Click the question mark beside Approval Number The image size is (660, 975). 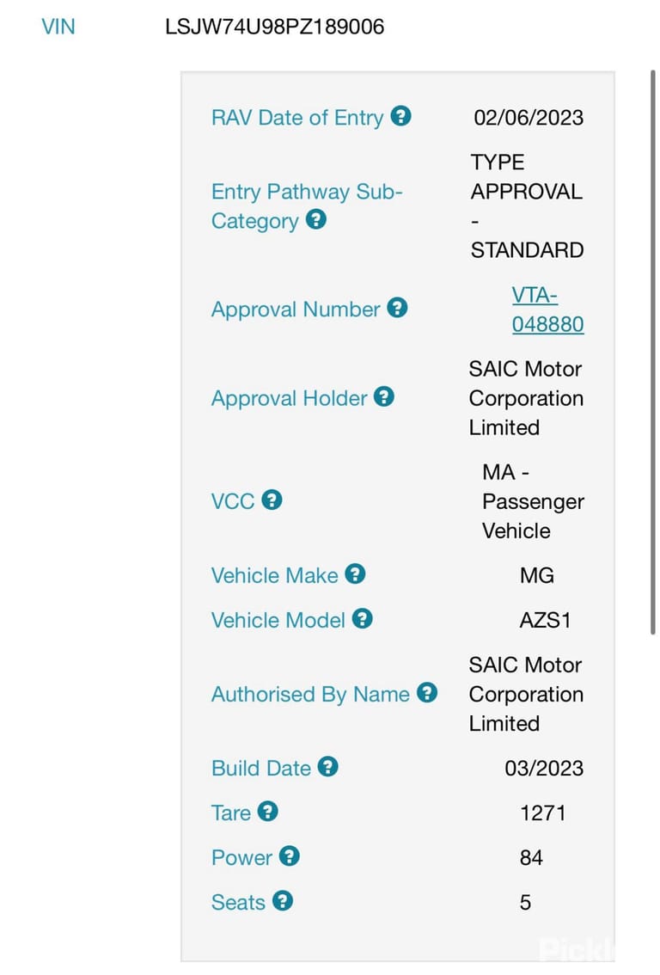pos(397,307)
